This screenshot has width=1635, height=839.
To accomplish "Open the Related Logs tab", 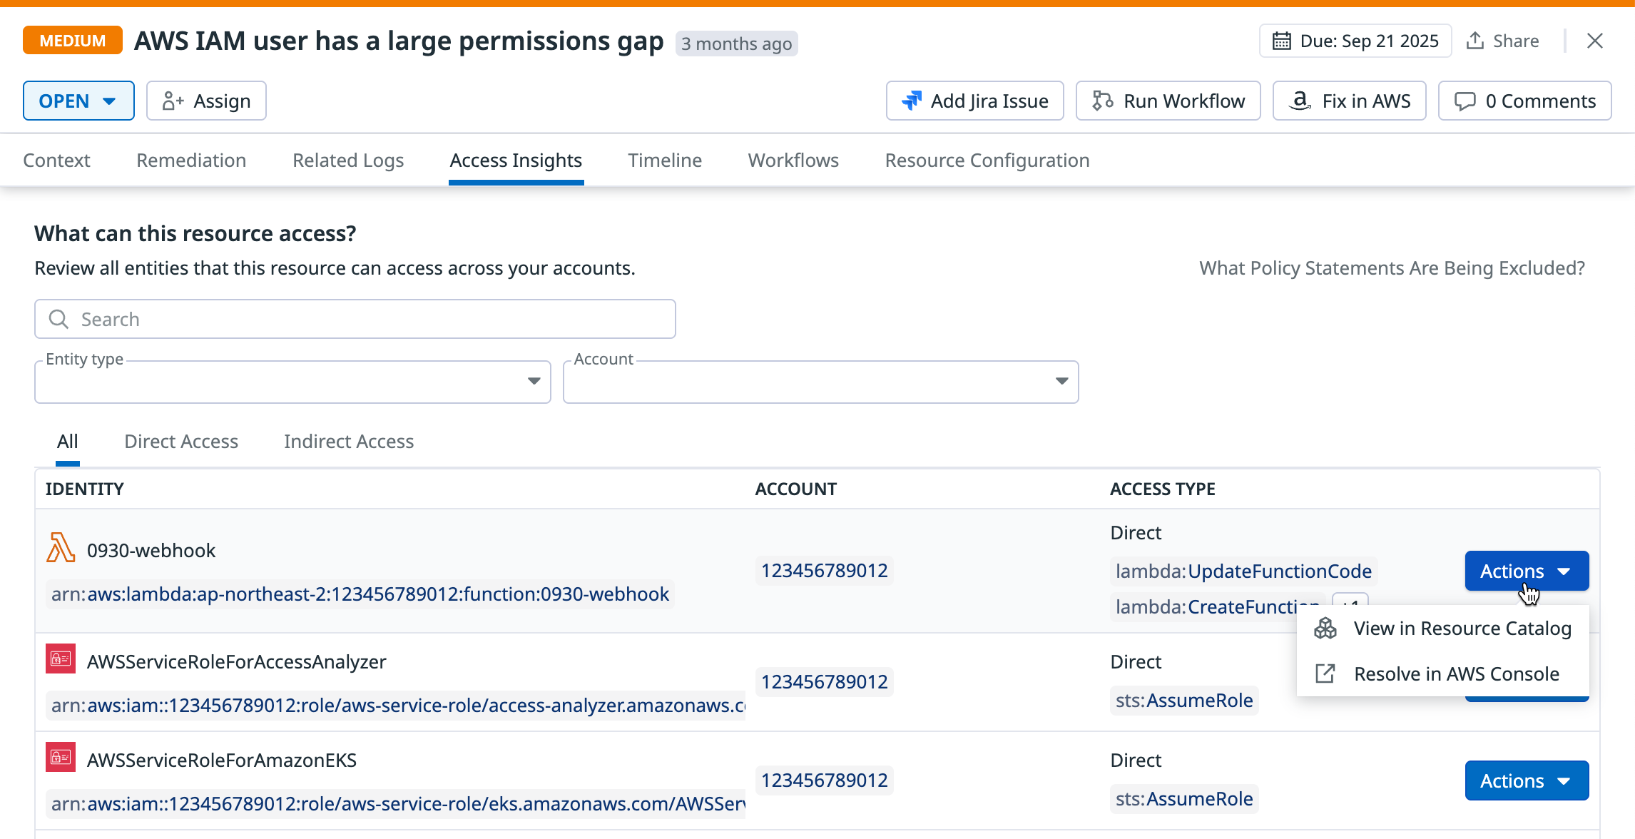I will point(348,161).
